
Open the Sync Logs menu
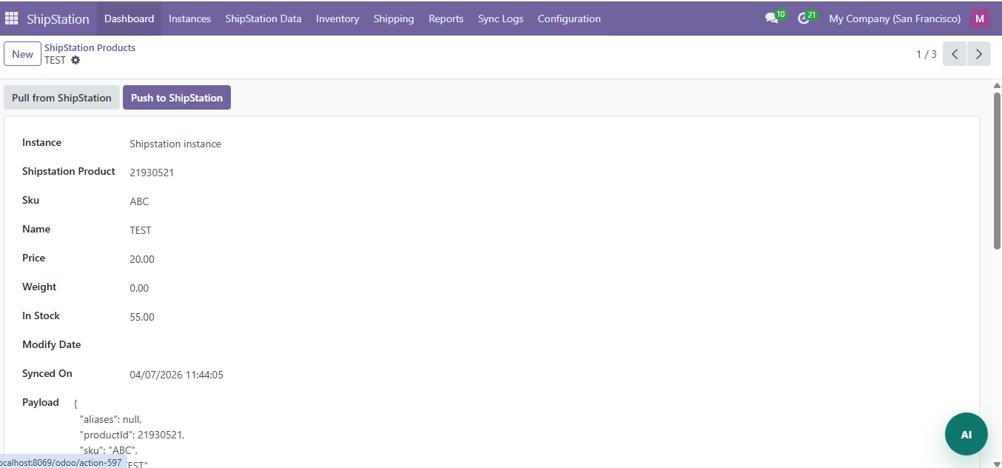click(500, 19)
